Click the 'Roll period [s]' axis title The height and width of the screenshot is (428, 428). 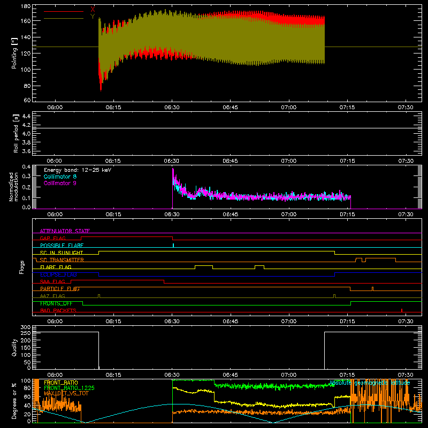(x=16, y=133)
